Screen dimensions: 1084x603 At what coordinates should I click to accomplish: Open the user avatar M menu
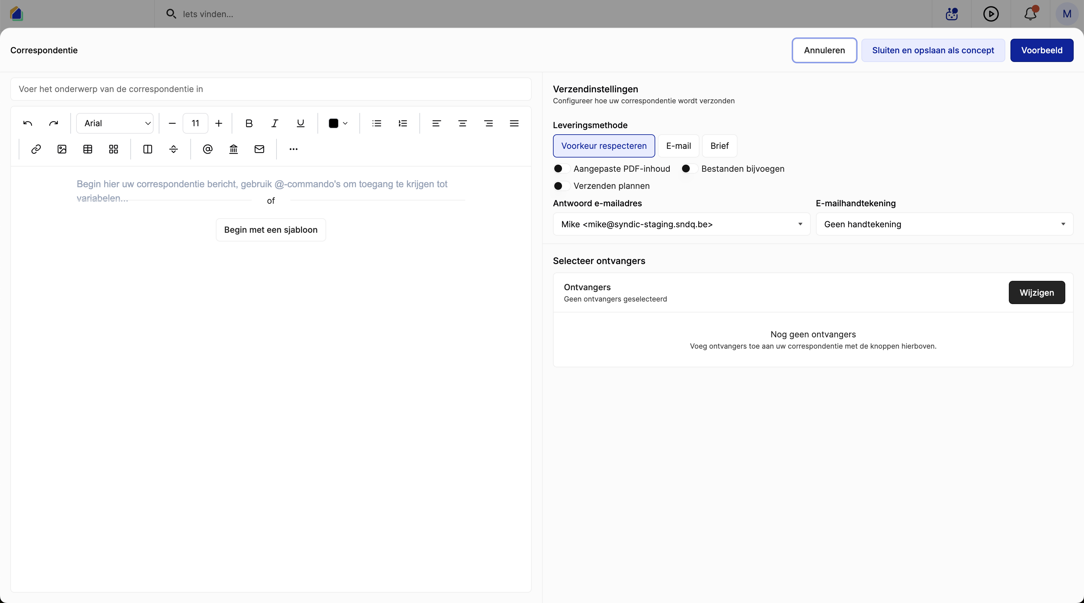(1067, 14)
